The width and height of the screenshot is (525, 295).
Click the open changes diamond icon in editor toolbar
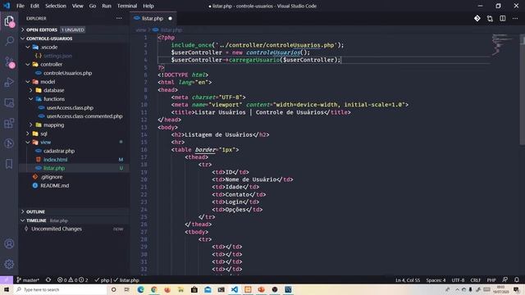pos(477,18)
